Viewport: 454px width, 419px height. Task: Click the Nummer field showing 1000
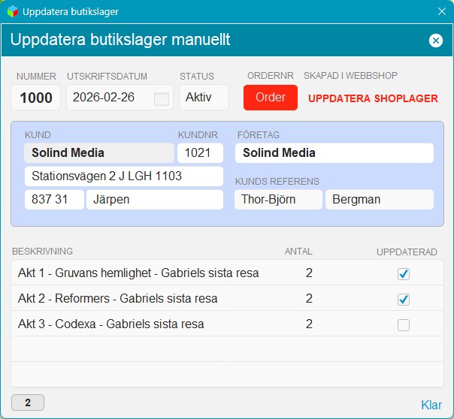[35, 97]
